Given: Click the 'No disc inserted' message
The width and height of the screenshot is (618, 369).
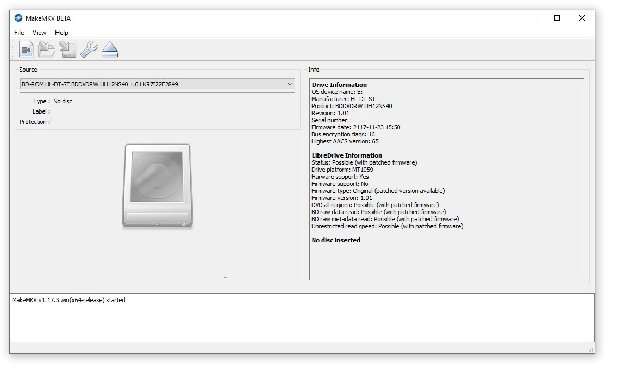Looking at the screenshot, I should (x=336, y=240).
